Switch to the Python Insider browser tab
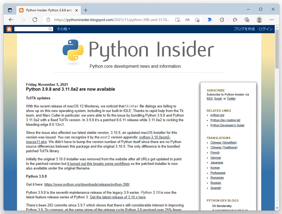 (46, 10)
